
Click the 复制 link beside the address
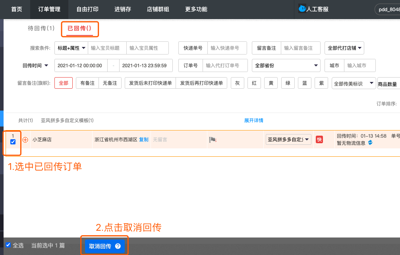pyautogui.click(x=144, y=140)
